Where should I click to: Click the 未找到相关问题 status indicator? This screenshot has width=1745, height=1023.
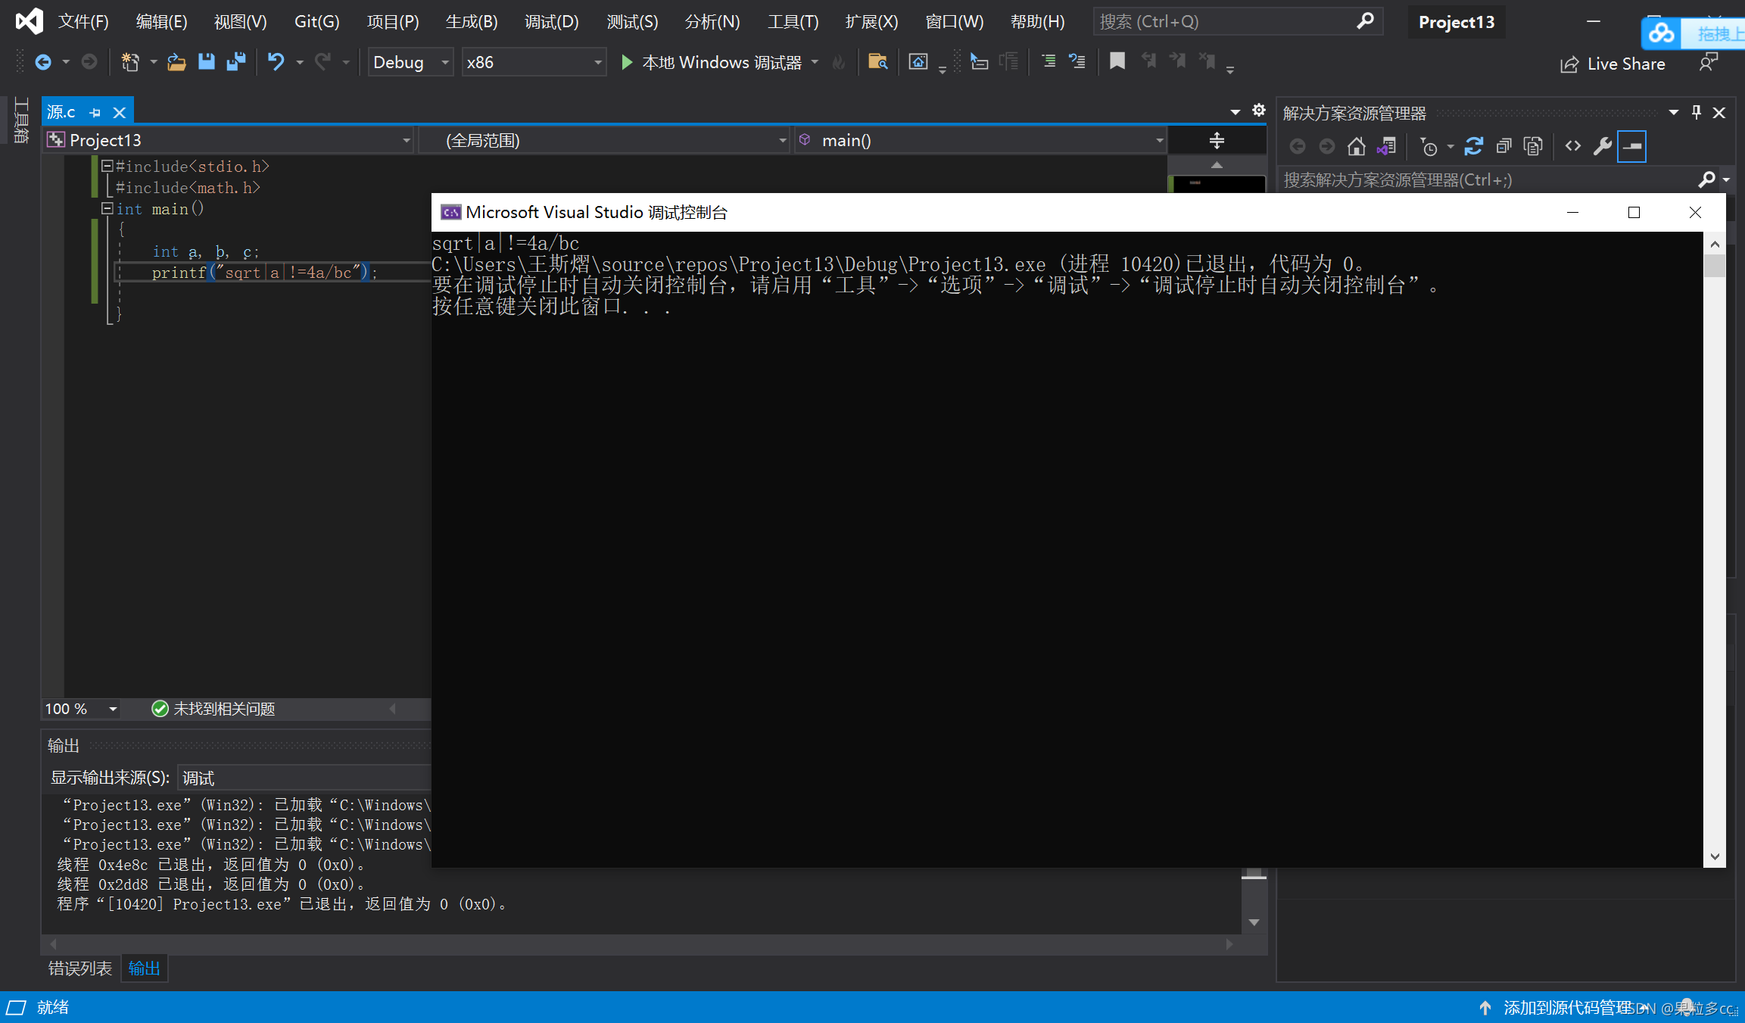coord(214,709)
